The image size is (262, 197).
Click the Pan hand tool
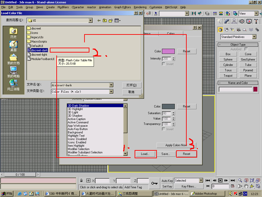click(246, 186)
